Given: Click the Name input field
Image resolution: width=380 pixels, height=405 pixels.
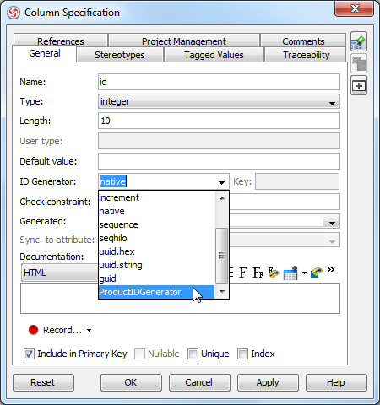Looking at the screenshot, I should [219, 82].
